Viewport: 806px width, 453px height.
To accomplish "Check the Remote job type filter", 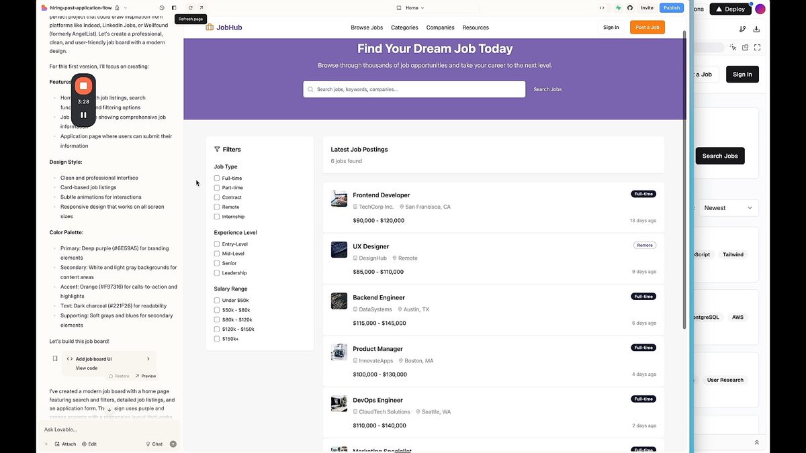I will click(x=217, y=207).
